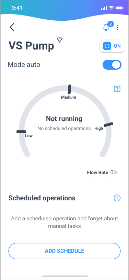Tap the power icon in the ON button
Screen dimensions: 129x280
click(x=107, y=46)
